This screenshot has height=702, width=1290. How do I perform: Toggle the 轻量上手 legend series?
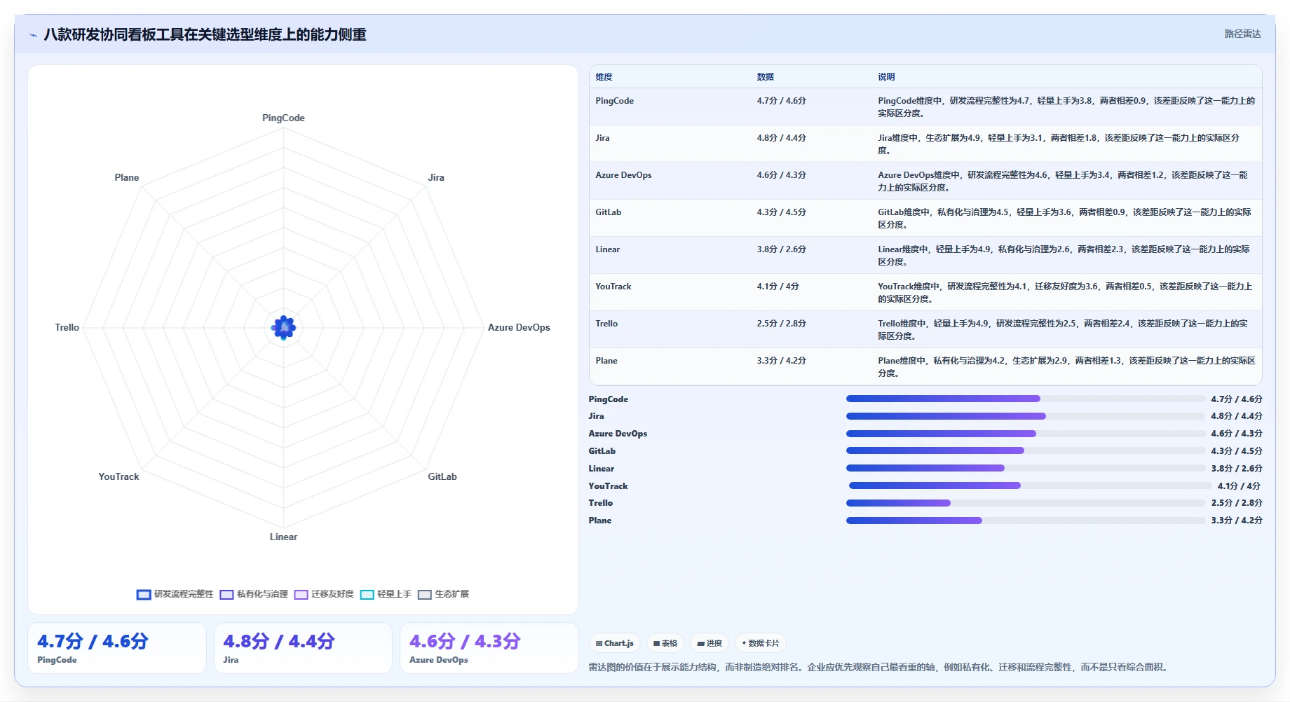point(386,594)
